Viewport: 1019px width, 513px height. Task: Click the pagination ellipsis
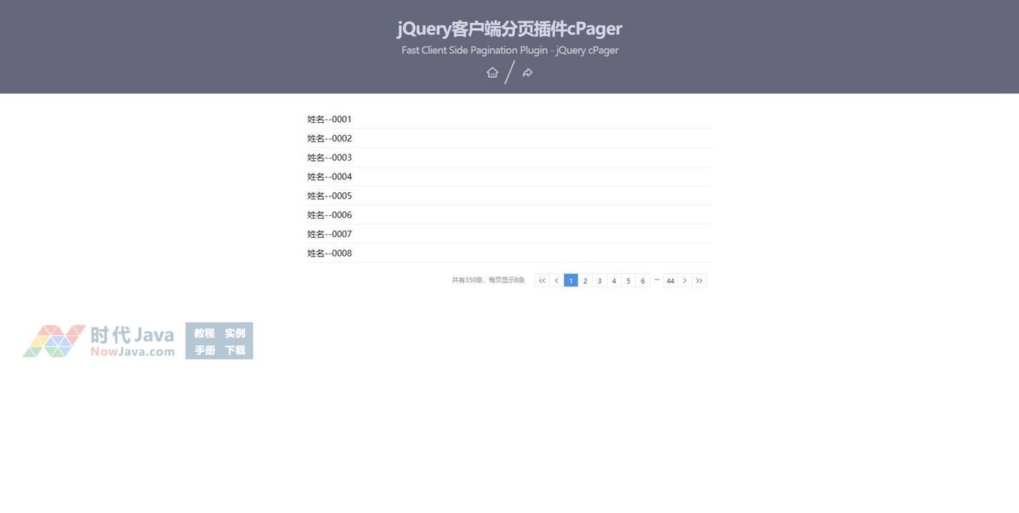coord(656,280)
